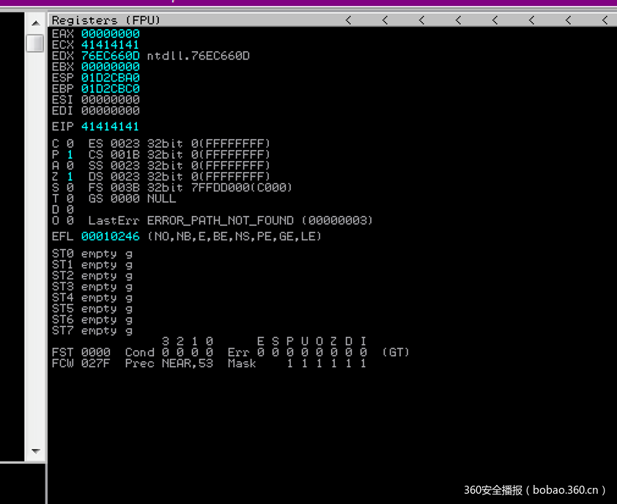Select the EFL value 00010246
This screenshot has width=617, height=504.
click(x=110, y=237)
